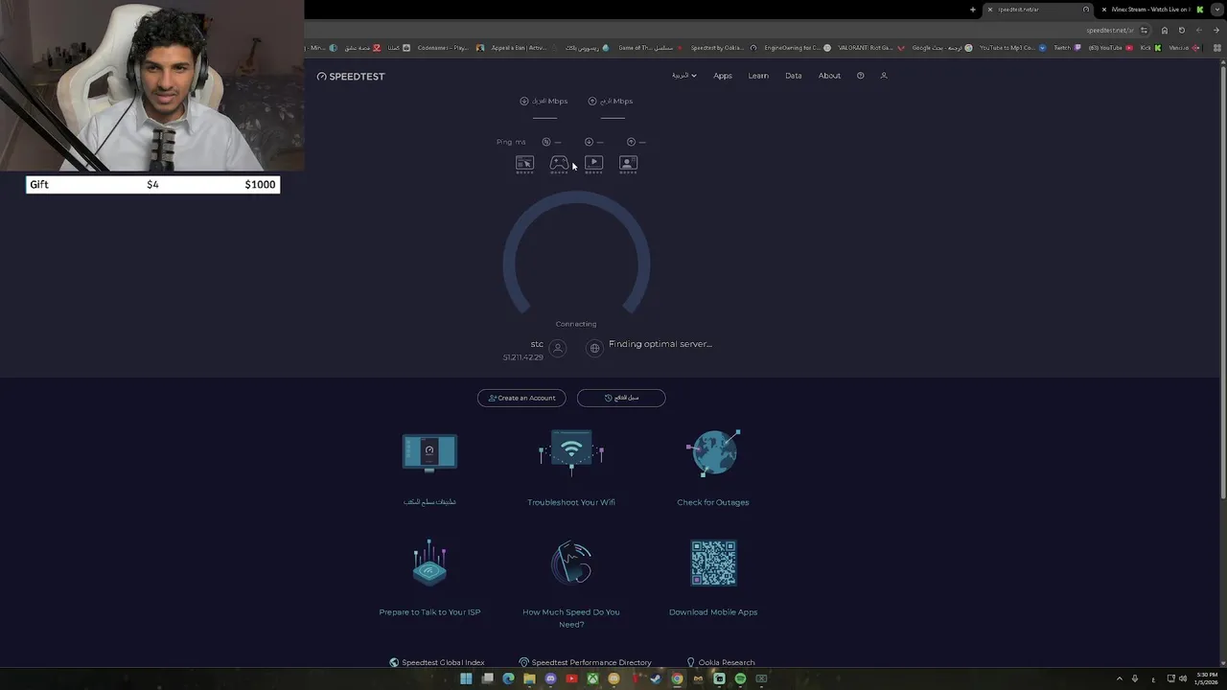Click the Arabic results history button
Viewport: 1227px width, 690px height.
pos(621,398)
